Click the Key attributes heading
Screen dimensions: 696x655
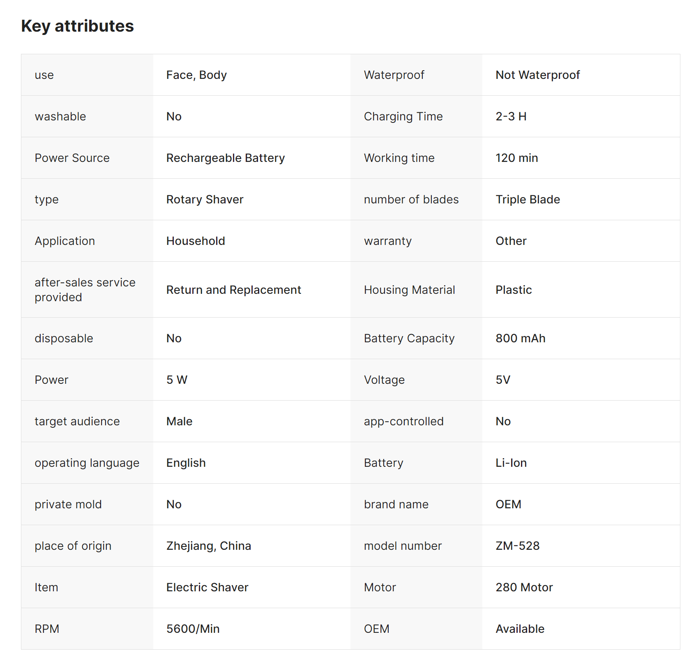(x=77, y=26)
